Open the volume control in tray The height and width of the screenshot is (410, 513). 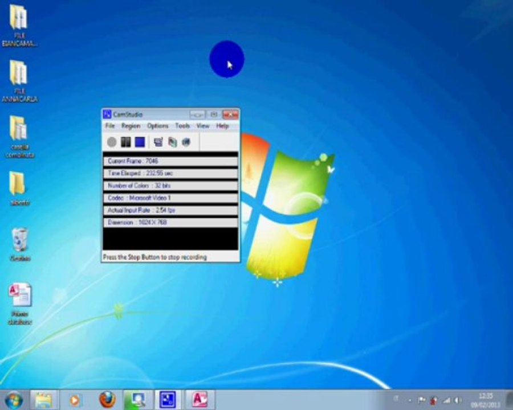(458, 400)
